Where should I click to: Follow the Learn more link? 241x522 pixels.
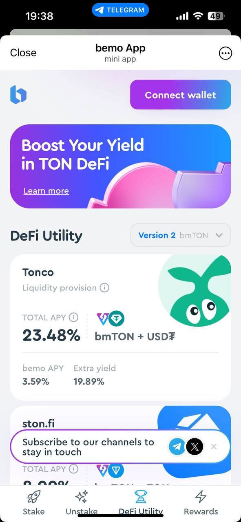(46, 191)
